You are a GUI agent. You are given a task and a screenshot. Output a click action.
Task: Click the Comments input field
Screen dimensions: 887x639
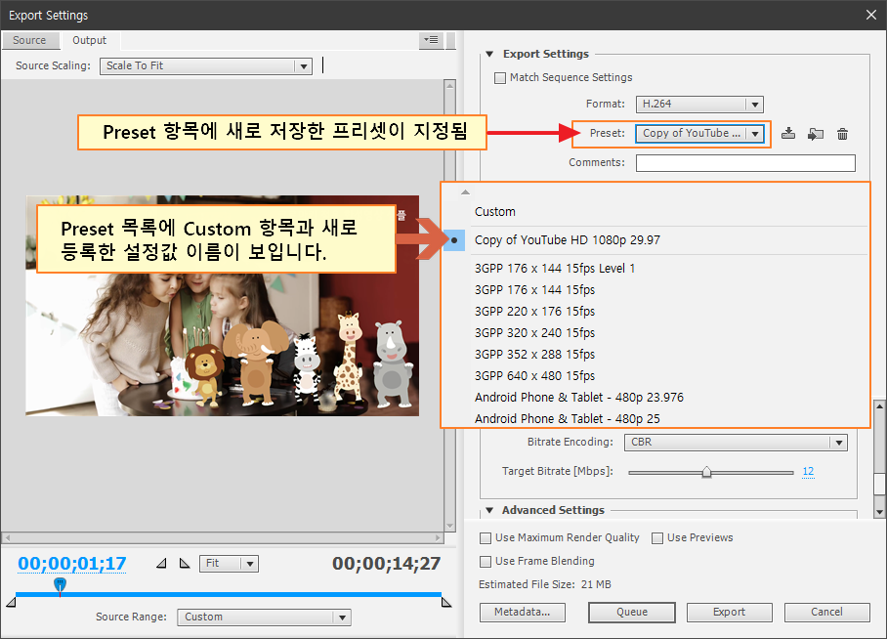pos(745,163)
